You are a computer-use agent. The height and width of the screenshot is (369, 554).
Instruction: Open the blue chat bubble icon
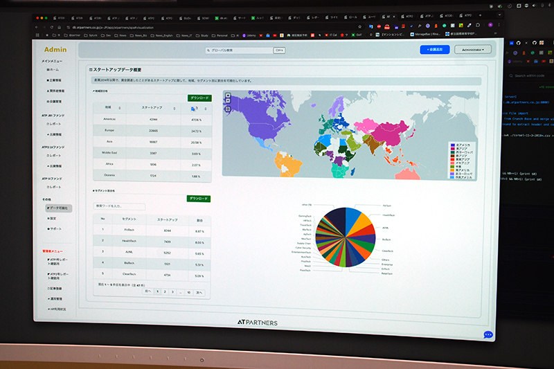(x=488, y=334)
